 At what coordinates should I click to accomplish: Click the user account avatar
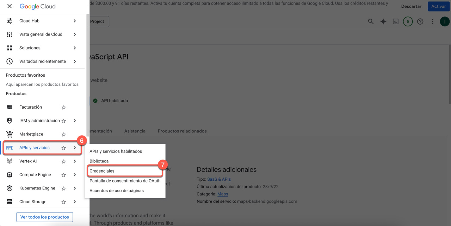pos(444,21)
